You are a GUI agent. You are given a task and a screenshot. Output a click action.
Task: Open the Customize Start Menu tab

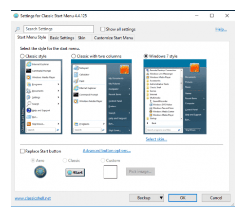(114, 38)
